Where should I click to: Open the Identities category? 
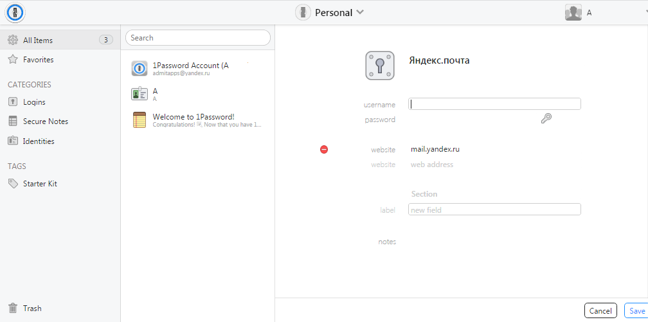pyautogui.click(x=60, y=141)
